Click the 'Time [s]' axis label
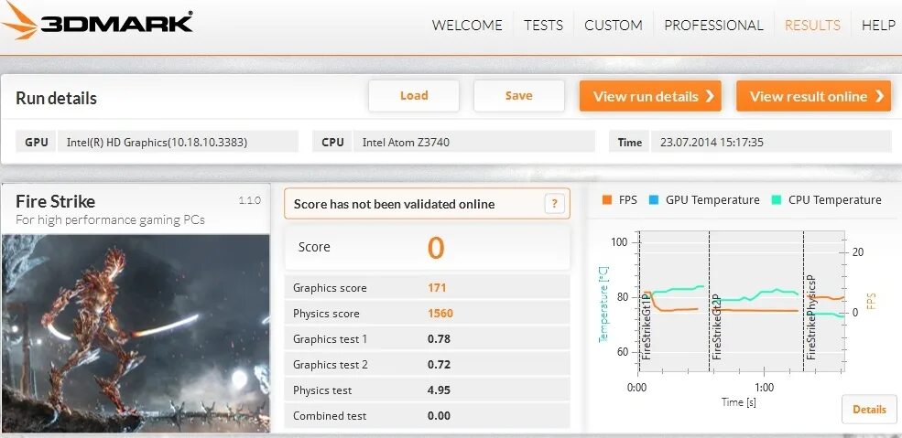The height and width of the screenshot is (438, 902). tap(739, 401)
